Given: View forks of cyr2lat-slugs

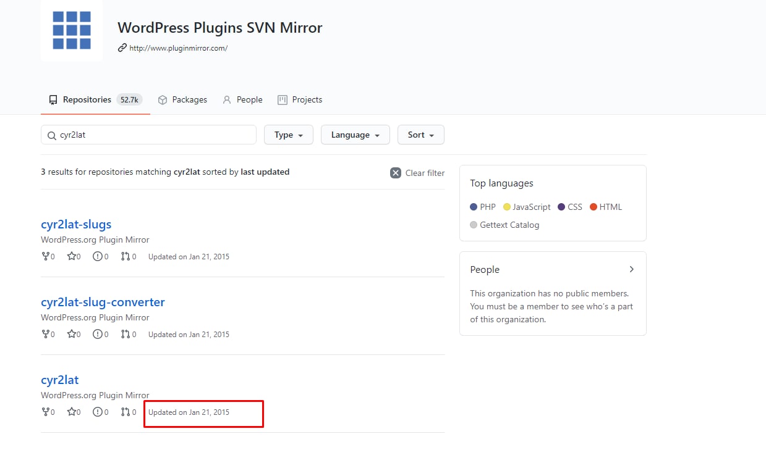Looking at the screenshot, I should pos(48,257).
